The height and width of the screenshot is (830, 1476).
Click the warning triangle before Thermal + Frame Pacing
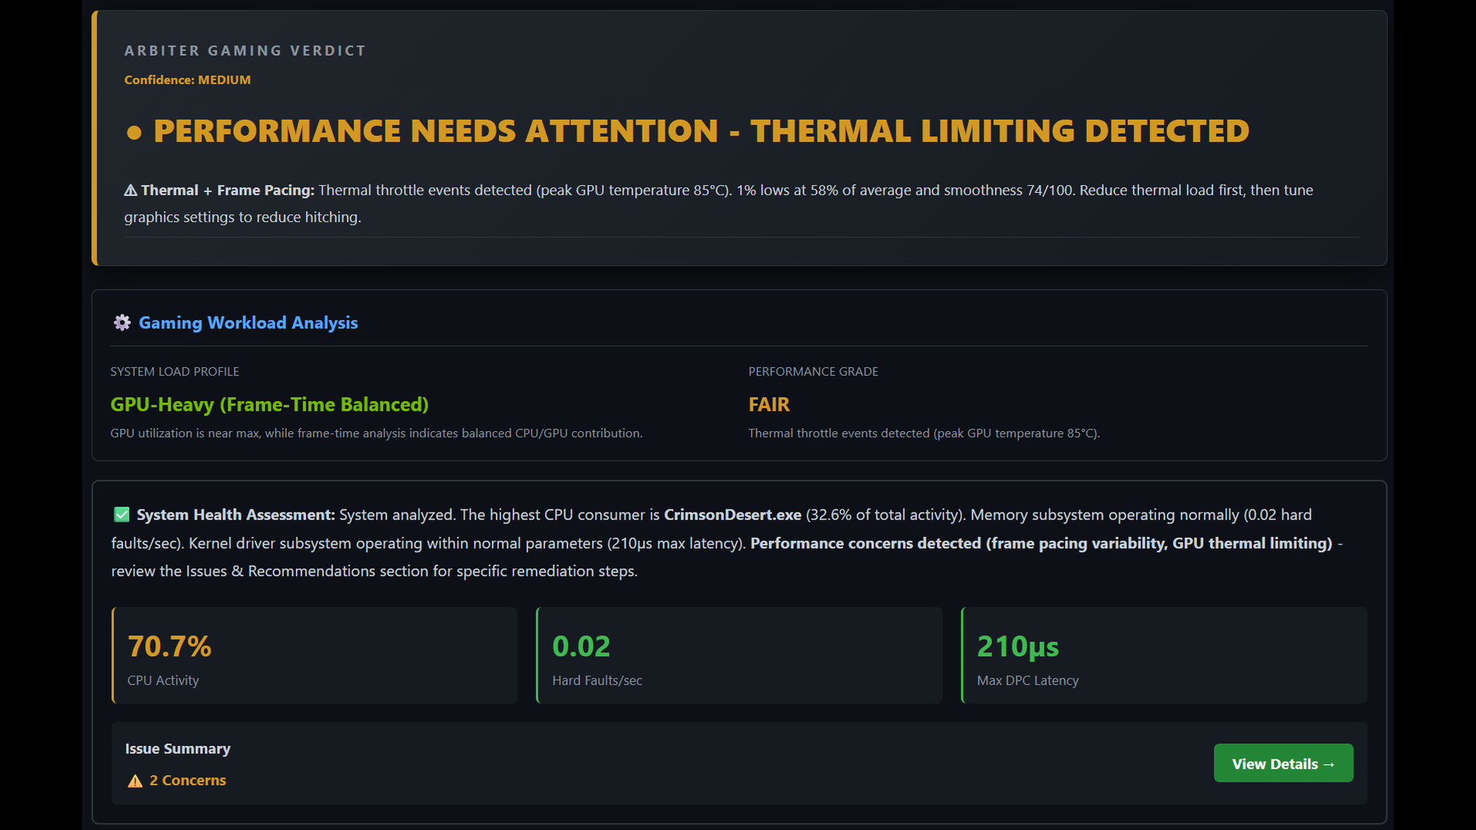[131, 191]
